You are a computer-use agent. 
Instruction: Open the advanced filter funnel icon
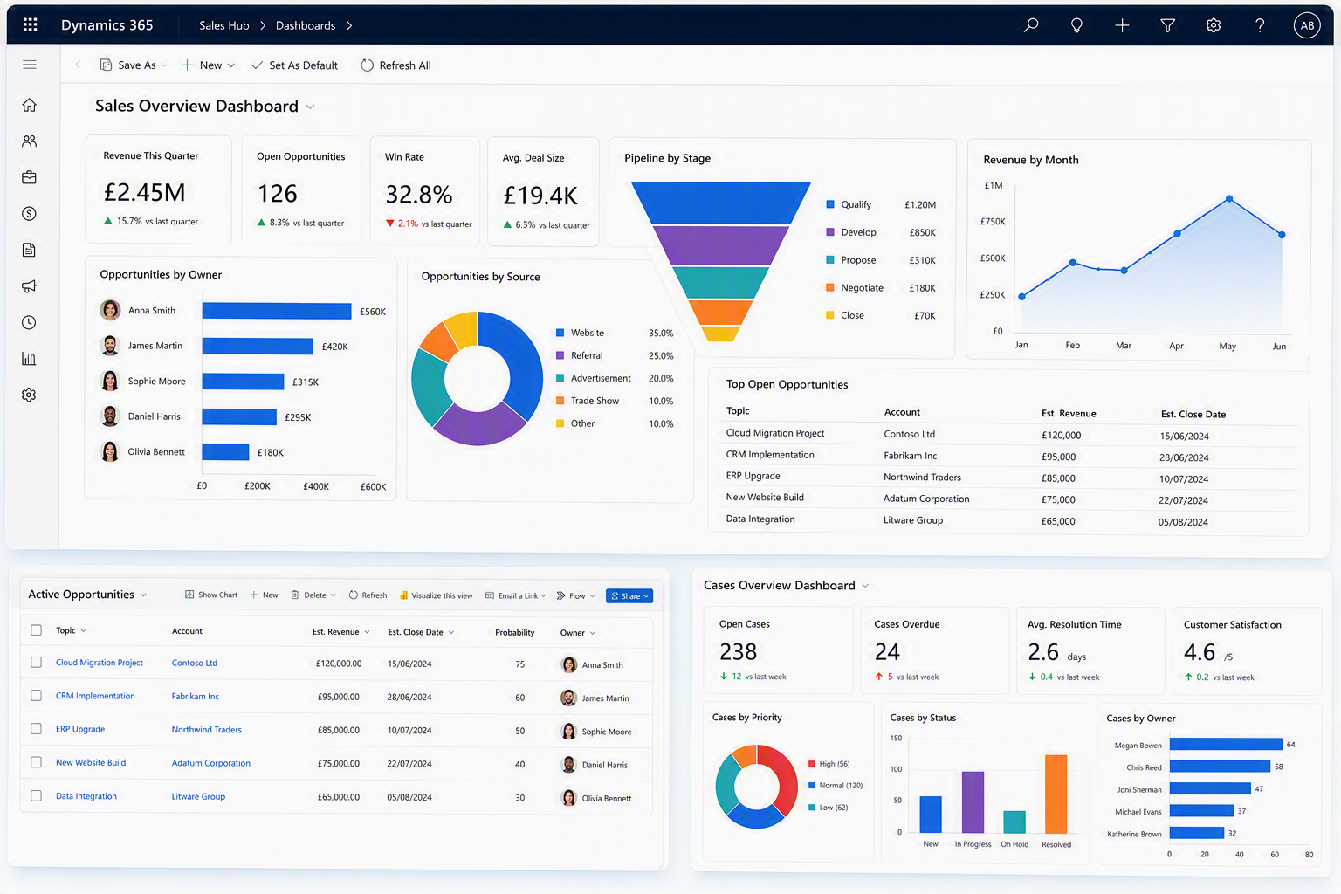click(x=1167, y=25)
